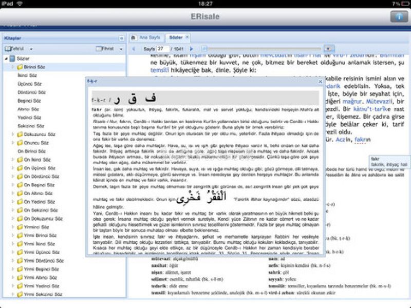Click the folder icon of Yirmi Sekizinci Söz

pyautogui.click(x=20, y=294)
